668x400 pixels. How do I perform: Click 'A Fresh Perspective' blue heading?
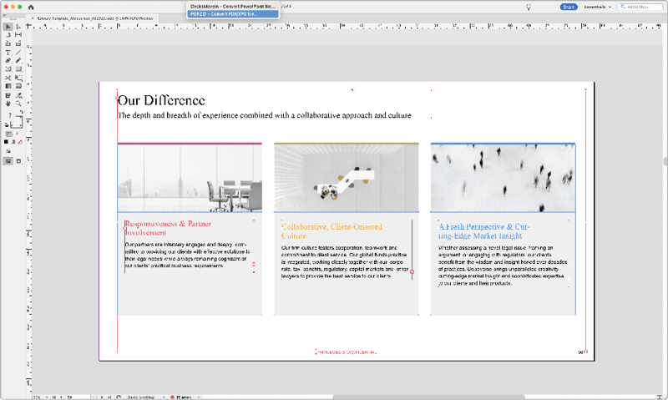pos(483,230)
